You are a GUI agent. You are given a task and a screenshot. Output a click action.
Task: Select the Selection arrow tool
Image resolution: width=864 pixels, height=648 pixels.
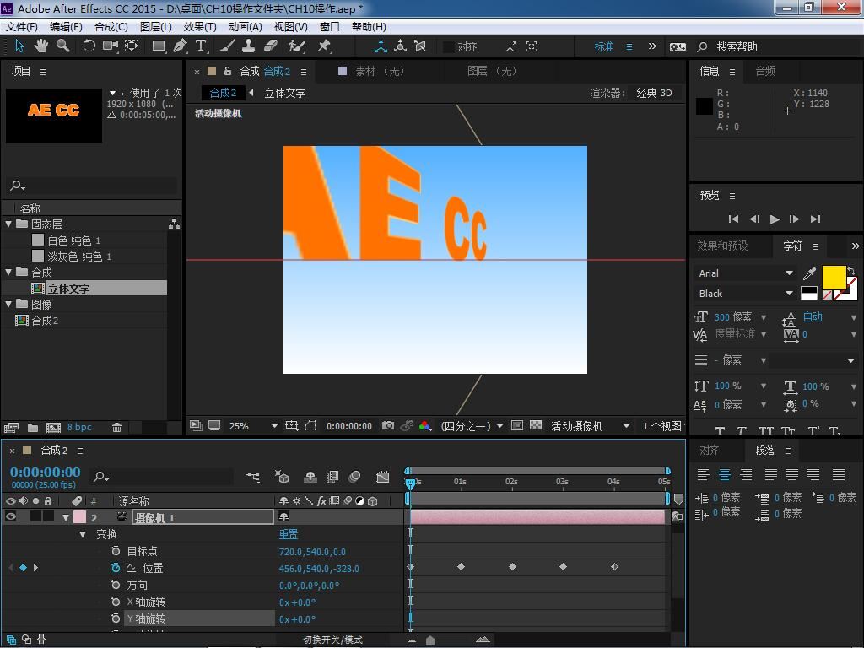[20, 46]
